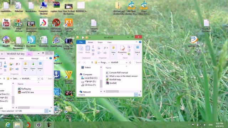This screenshot has height=128, width=228.
Task: Open the Roqs anchor desktop icon
Action: pyautogui.click(x=57, y=76)
